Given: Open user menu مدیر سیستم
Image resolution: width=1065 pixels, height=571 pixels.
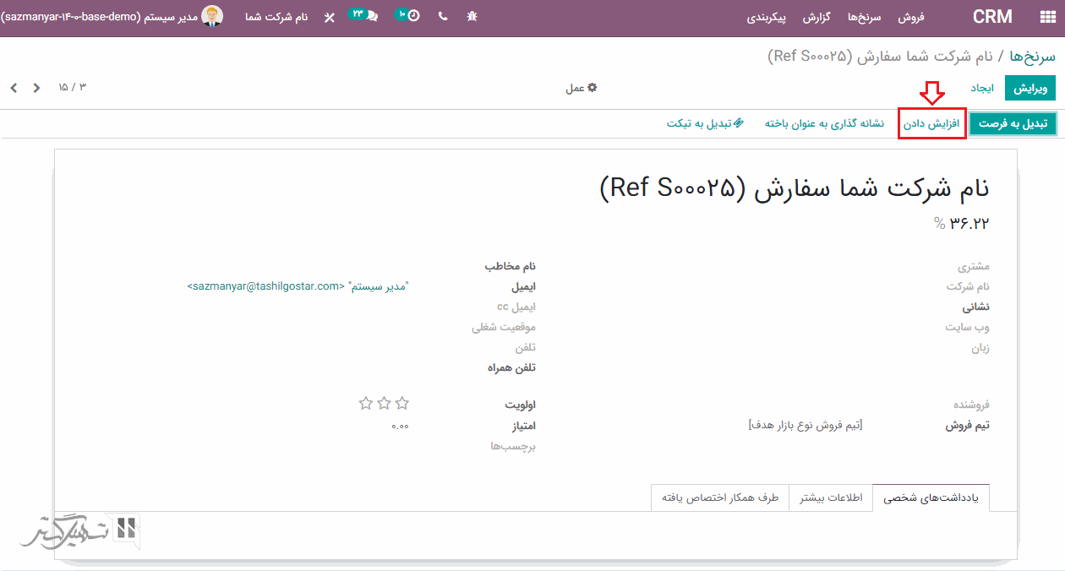Looking at the screenshot, I should (x=112, y=17).
